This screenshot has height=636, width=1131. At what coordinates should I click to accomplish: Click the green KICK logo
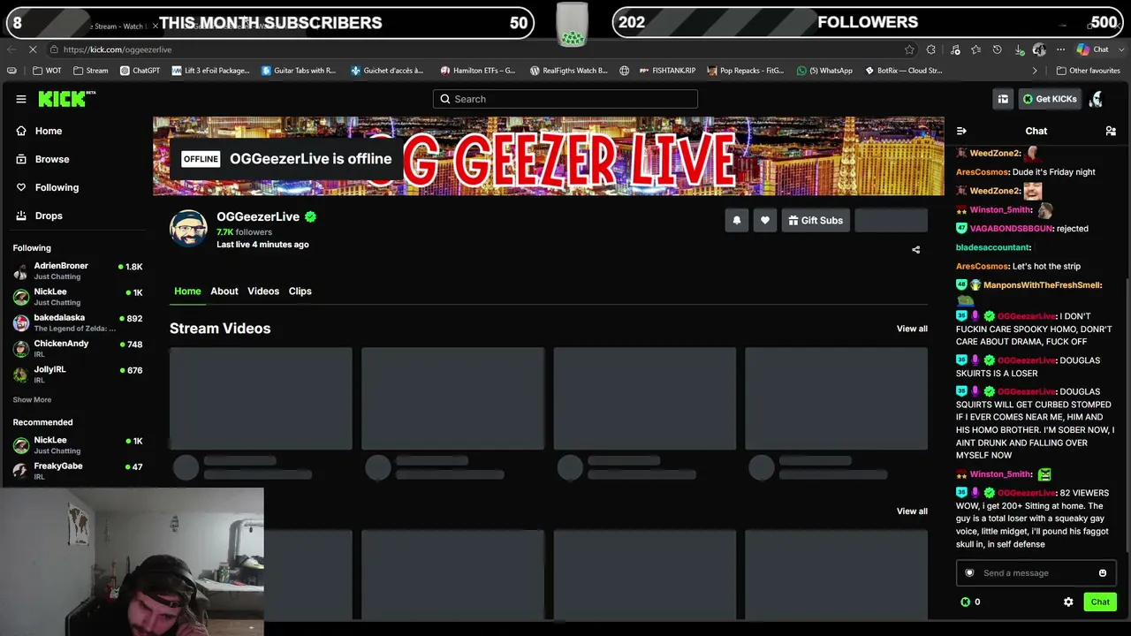(66, 99)
